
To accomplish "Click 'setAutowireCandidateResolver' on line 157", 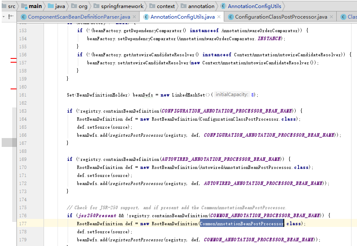I will 153,63.
